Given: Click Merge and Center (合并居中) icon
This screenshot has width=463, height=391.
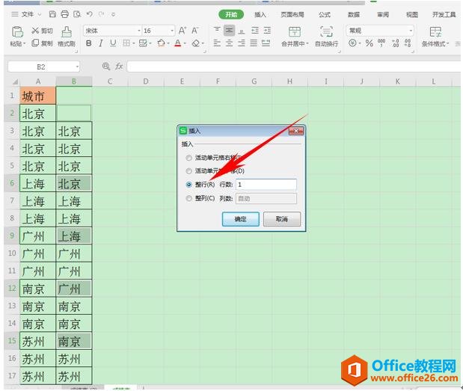Looking at the screenshot, I should [295, 31].
